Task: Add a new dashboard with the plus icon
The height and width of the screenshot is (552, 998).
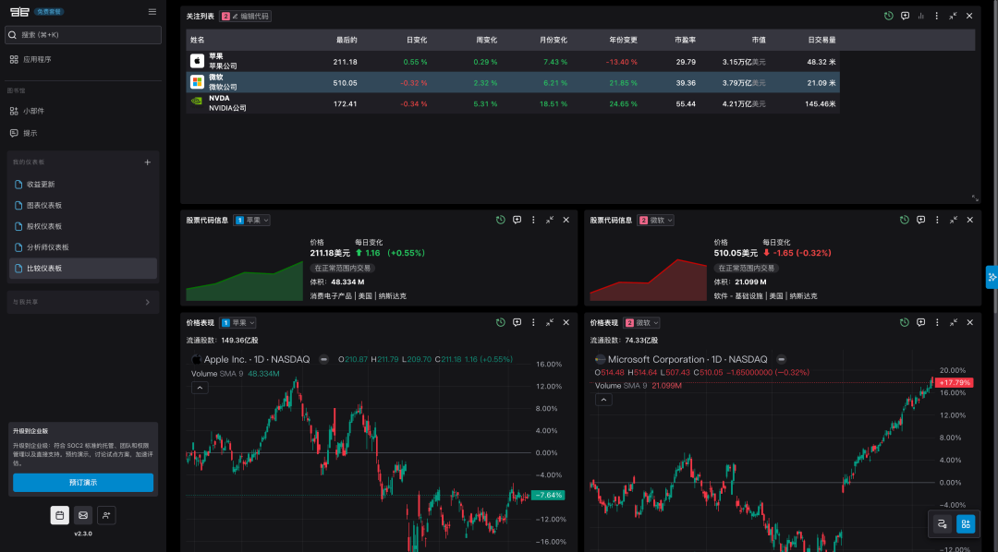Action: (x=148, y=162)
